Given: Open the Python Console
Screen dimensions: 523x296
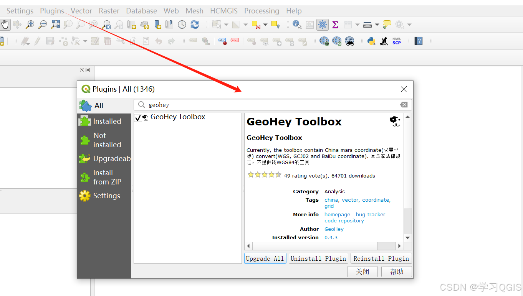Looking at the screenshot, I should tap(371, 41).
